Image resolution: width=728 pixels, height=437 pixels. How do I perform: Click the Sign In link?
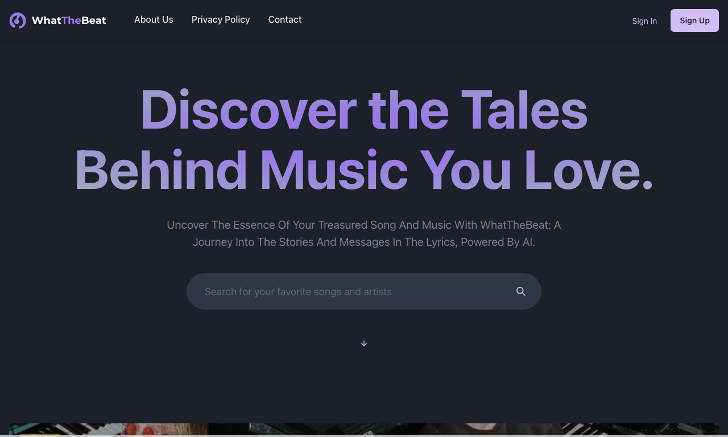coord(644,21)
